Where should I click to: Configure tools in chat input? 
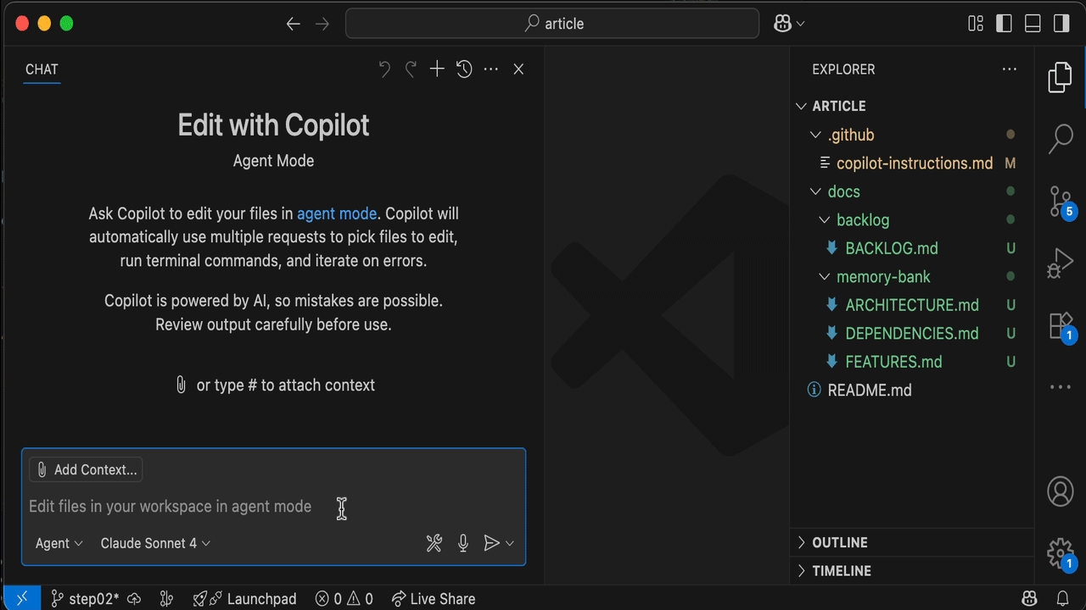pyautogui.click(x=434, y=543)
